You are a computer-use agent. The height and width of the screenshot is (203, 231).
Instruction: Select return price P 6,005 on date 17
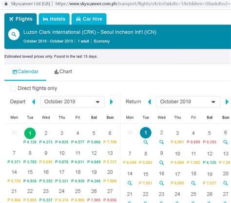(177, 183)
